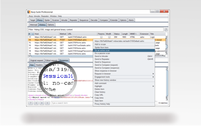The height and width of the screenshot is (129, 201).
Task: Open the Help menu
Action: 60,16
